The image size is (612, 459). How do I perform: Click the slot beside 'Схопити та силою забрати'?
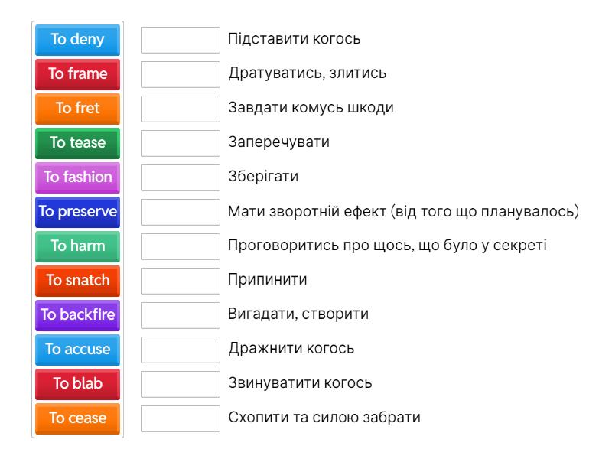180,418
